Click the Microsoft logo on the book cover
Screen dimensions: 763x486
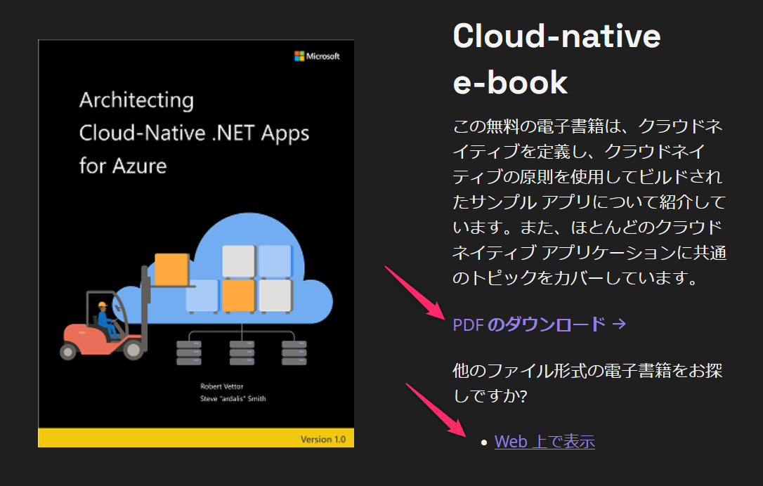pyautogui.click(x=317, y=56)
